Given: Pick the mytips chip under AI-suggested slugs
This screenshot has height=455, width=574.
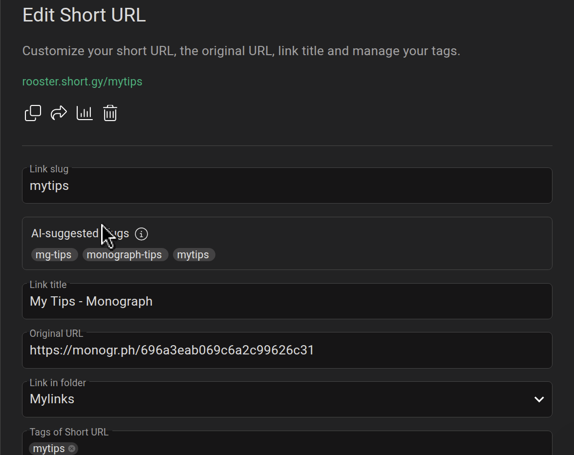Looking at the screenshot, I should click(193, 255).
